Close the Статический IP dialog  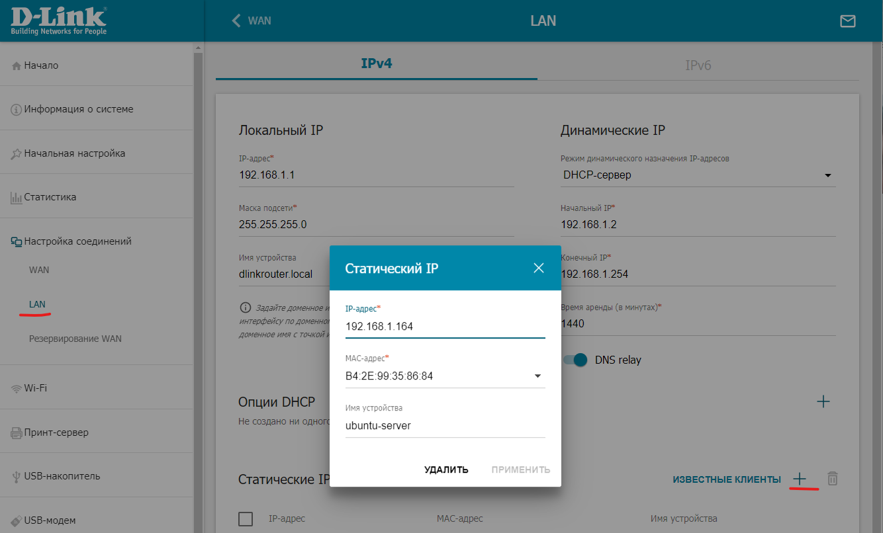(x=539, y=268)
